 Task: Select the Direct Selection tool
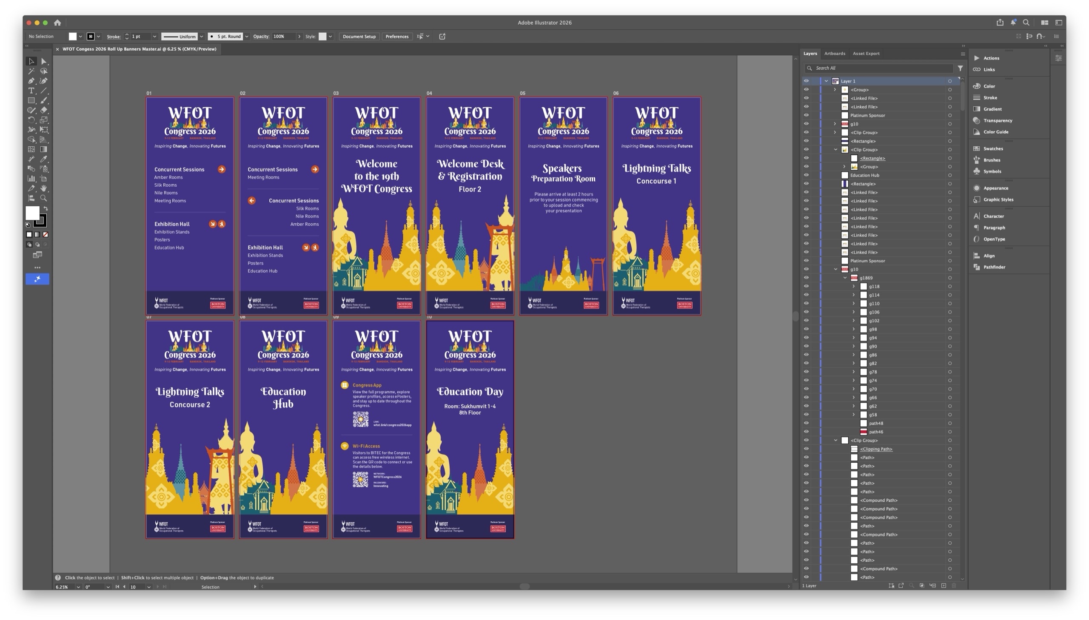click(x=44, y=61)
